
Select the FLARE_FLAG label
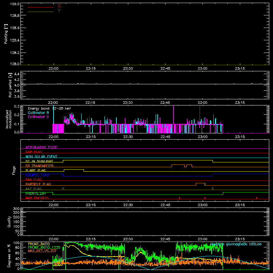(35, 170)
